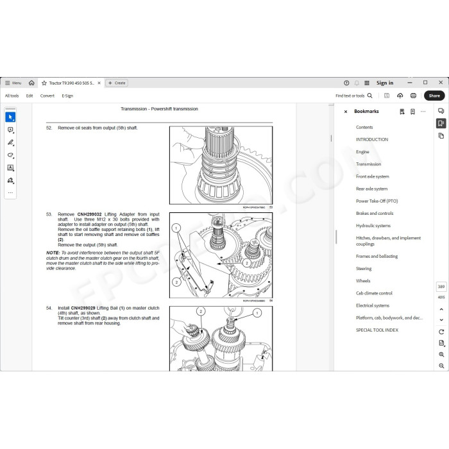Go to next page with down chevron
The width and height of the screenshot is (449, 449).
click(x=441, y=320)
